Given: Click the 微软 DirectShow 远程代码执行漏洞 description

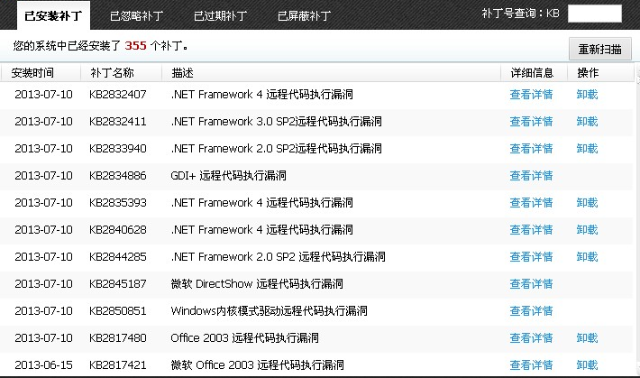Looking at the screenshot, I should 257,283.
